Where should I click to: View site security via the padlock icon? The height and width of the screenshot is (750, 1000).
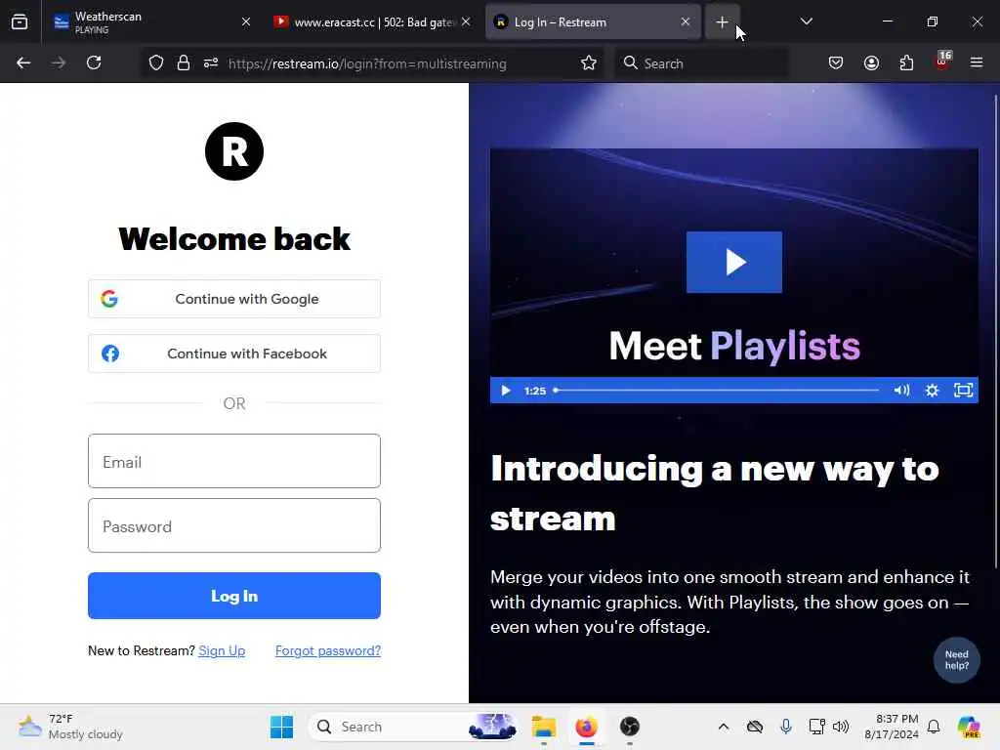183,62
